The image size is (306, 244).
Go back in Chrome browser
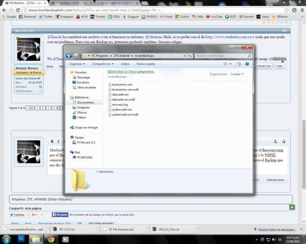tap(4, 10)
